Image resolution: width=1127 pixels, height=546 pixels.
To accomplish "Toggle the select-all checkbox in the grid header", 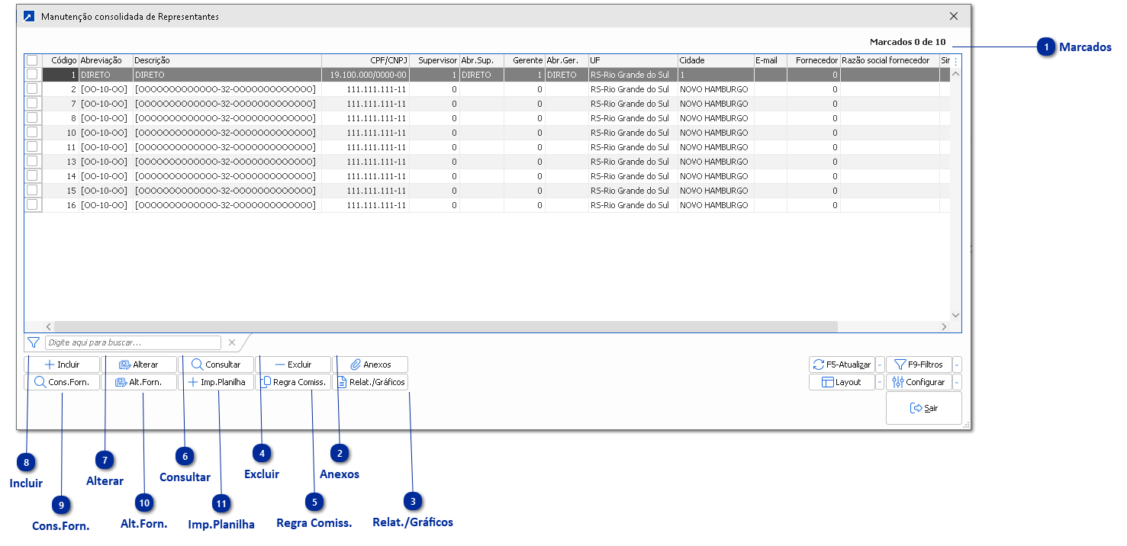I will (32, 60).
